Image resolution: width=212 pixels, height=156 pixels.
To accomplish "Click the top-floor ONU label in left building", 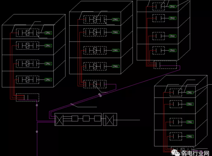I will pyautogui.click(x=48, y=33).
